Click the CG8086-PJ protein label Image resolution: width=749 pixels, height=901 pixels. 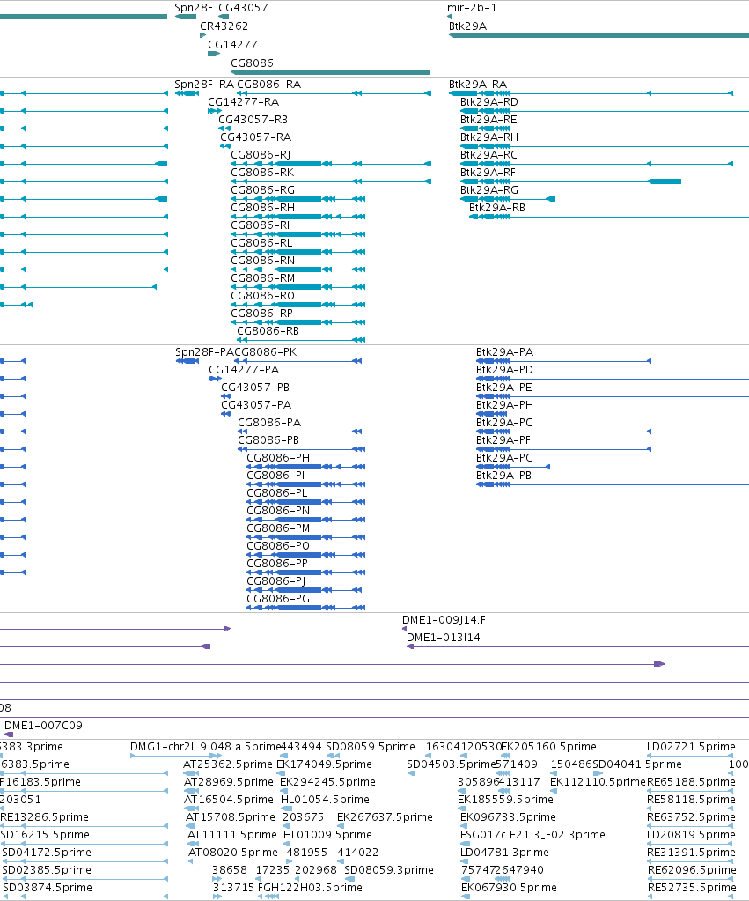coord(276,581)
